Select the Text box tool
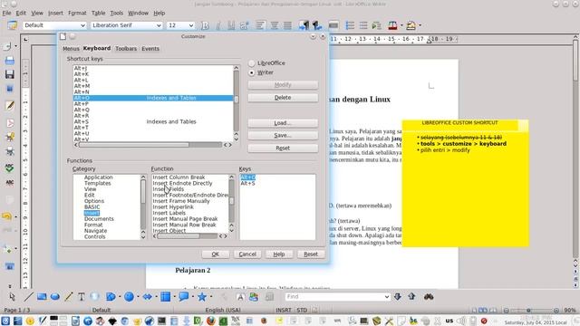This screenshot has width=580, height=326. [x=82, y=296]
